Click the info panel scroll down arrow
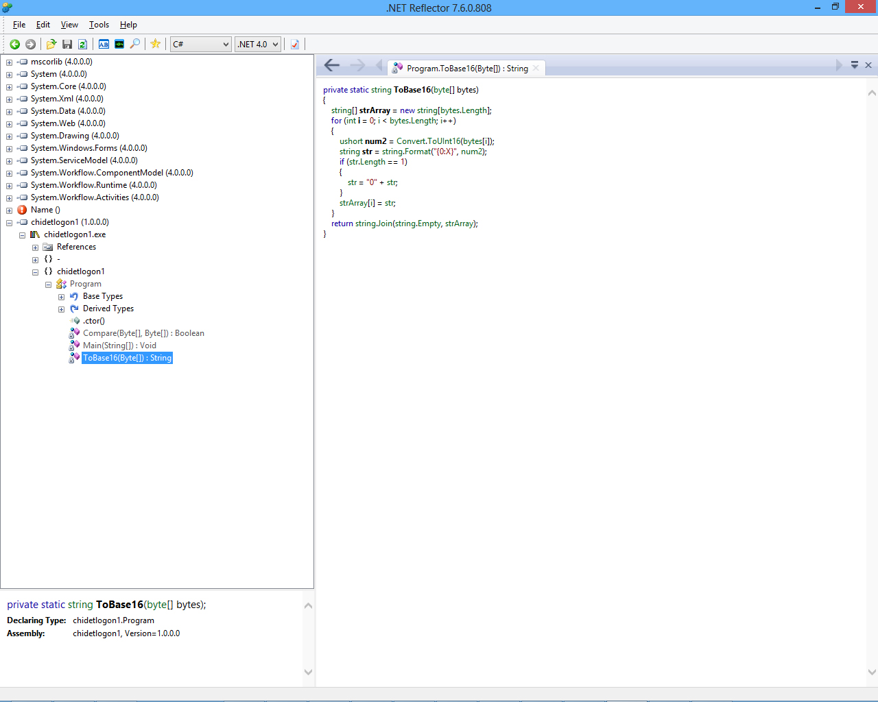 click(x=308, y=673)
